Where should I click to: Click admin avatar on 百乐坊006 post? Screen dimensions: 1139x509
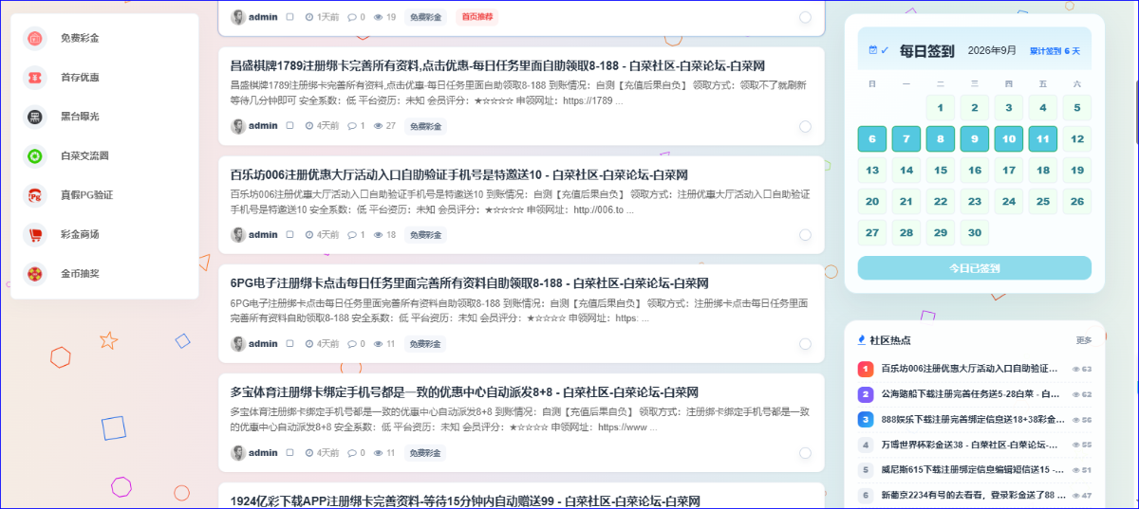click(238, 235)
